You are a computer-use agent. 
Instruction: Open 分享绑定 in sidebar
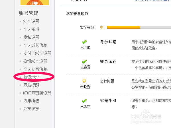pyautogui.click(x=31, y=109)
